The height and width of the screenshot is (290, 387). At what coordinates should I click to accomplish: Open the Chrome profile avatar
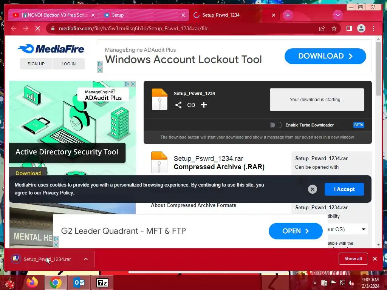(x=361, y=29)
